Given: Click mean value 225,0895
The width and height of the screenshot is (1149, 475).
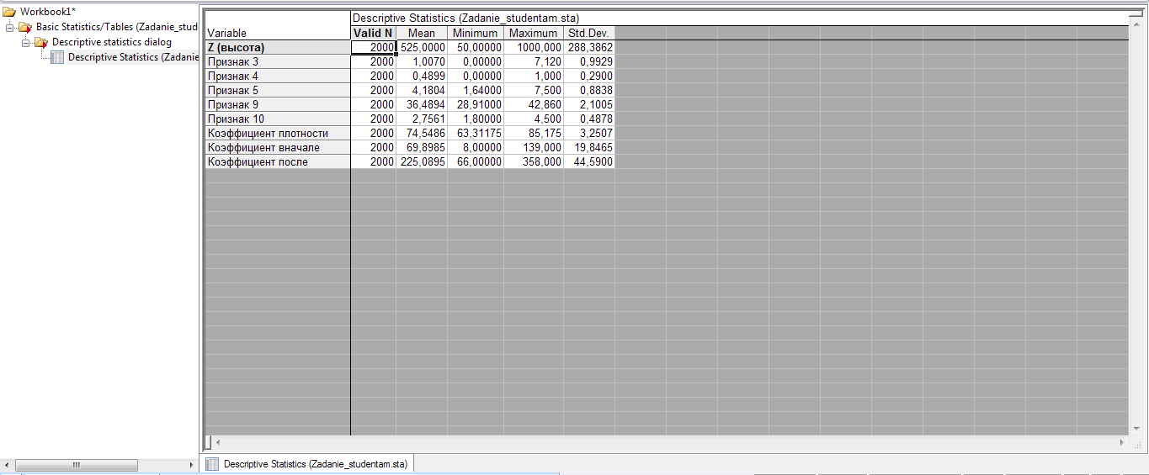Looking at the screenshot, I should tap(422, 162).
